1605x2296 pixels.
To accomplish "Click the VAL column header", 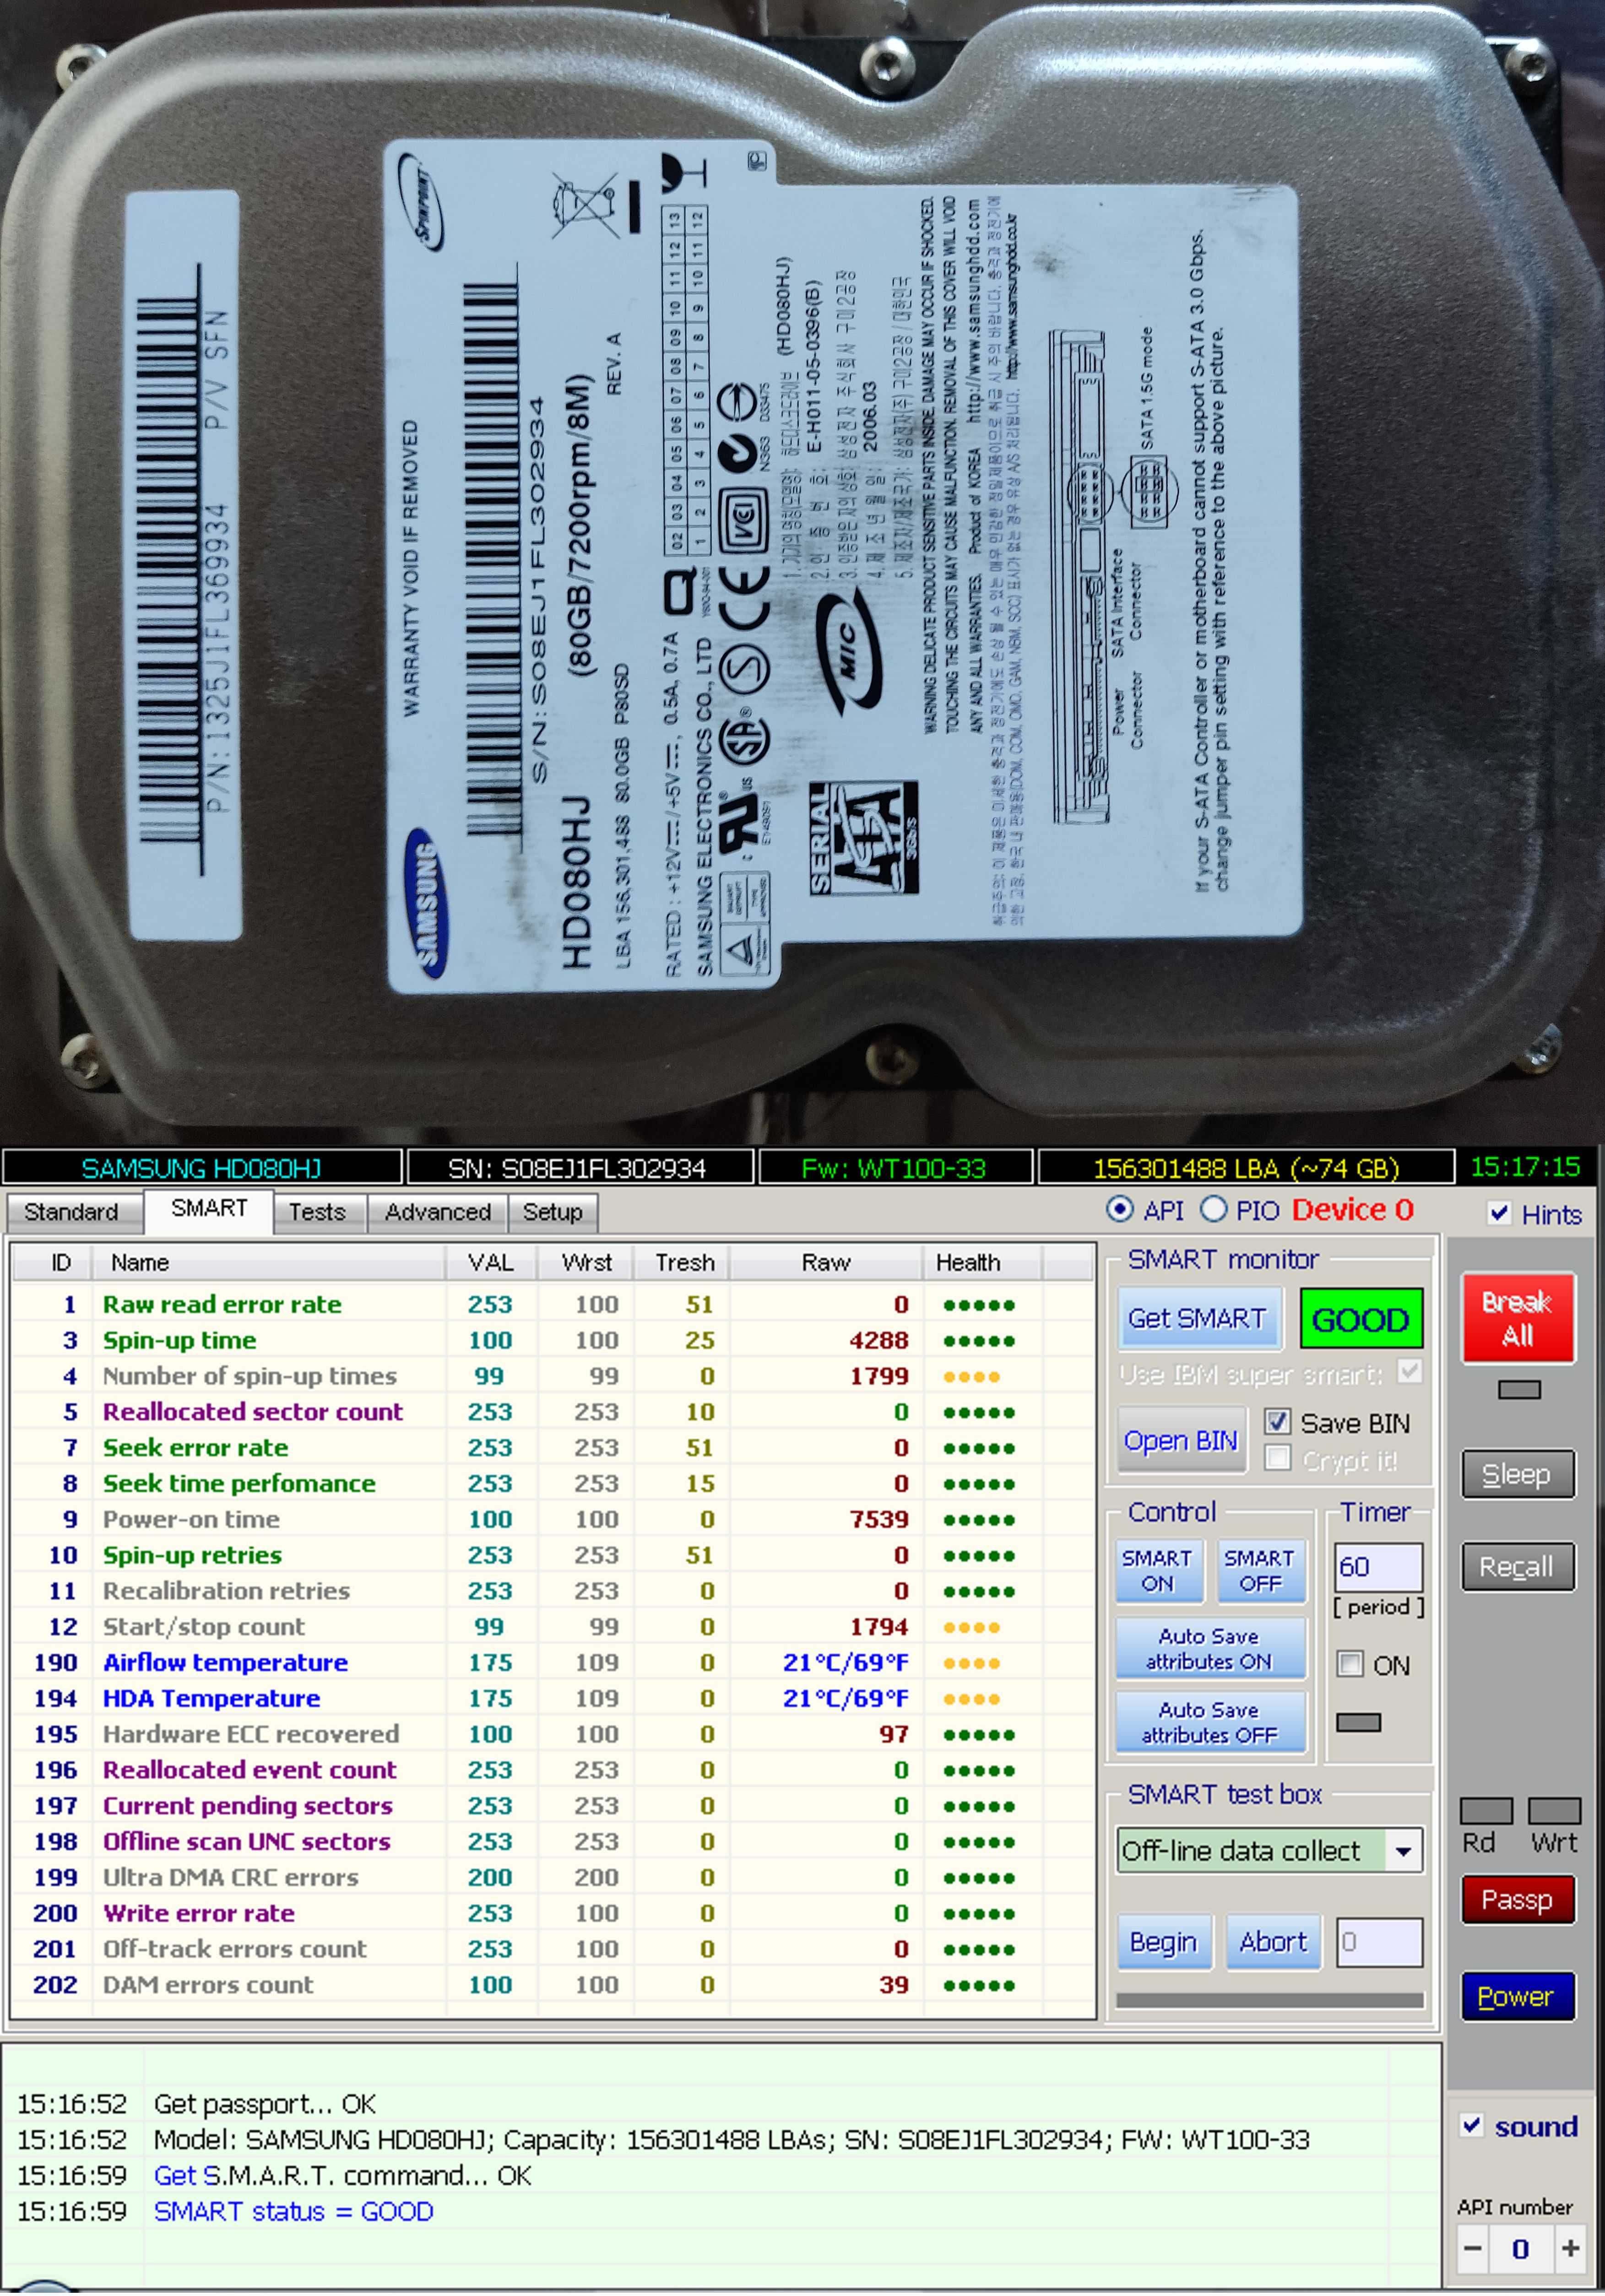I will click(x=491, y=1262).
